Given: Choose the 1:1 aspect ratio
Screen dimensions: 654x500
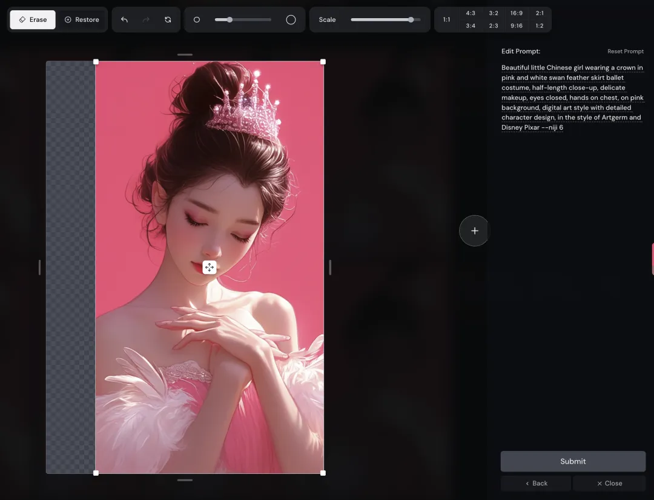Looking at the screenshot, I should point(446,19).
